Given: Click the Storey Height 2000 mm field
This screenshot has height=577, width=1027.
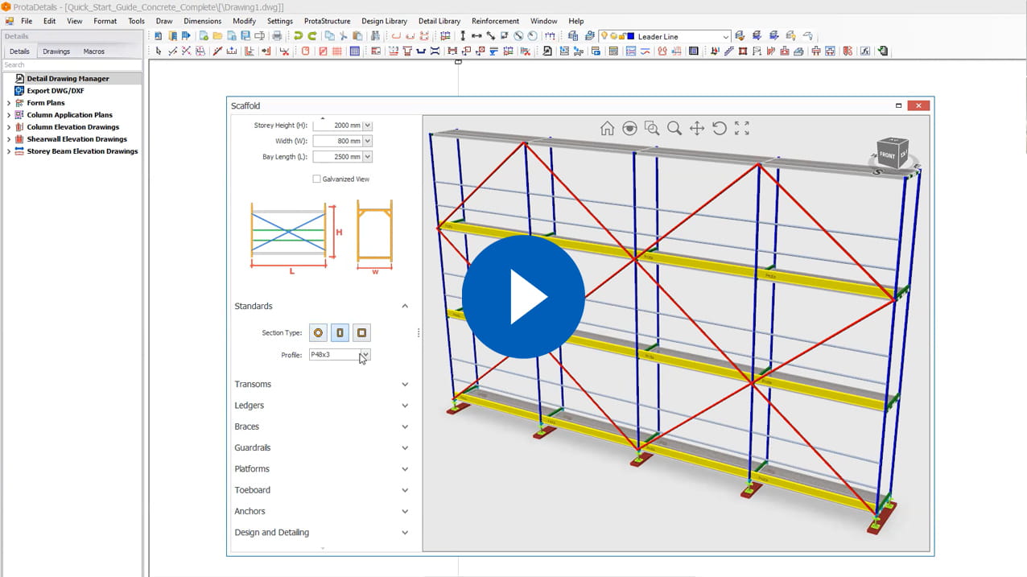Looking at the screenshot, I should point(337,126).
